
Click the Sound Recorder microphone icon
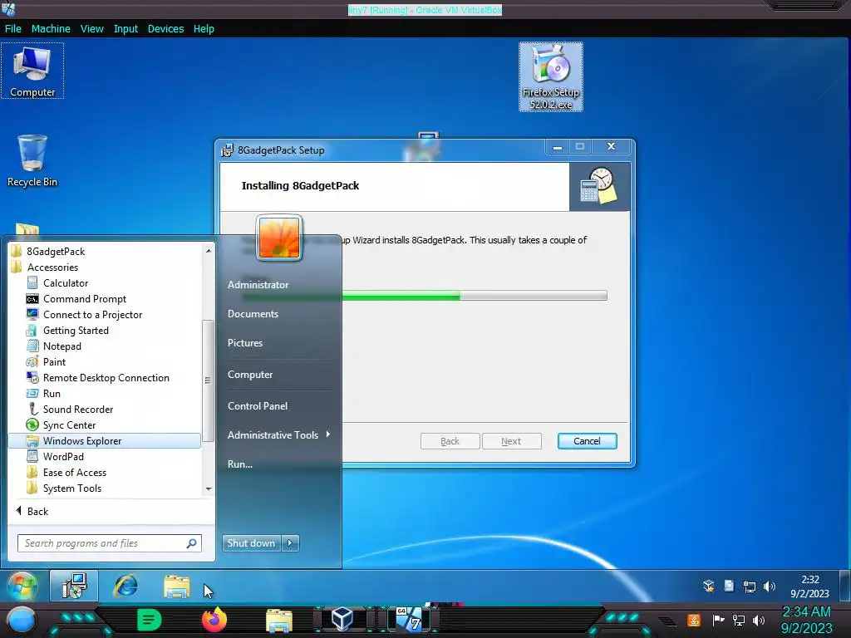pyautogui.click(x=32, y=409)
